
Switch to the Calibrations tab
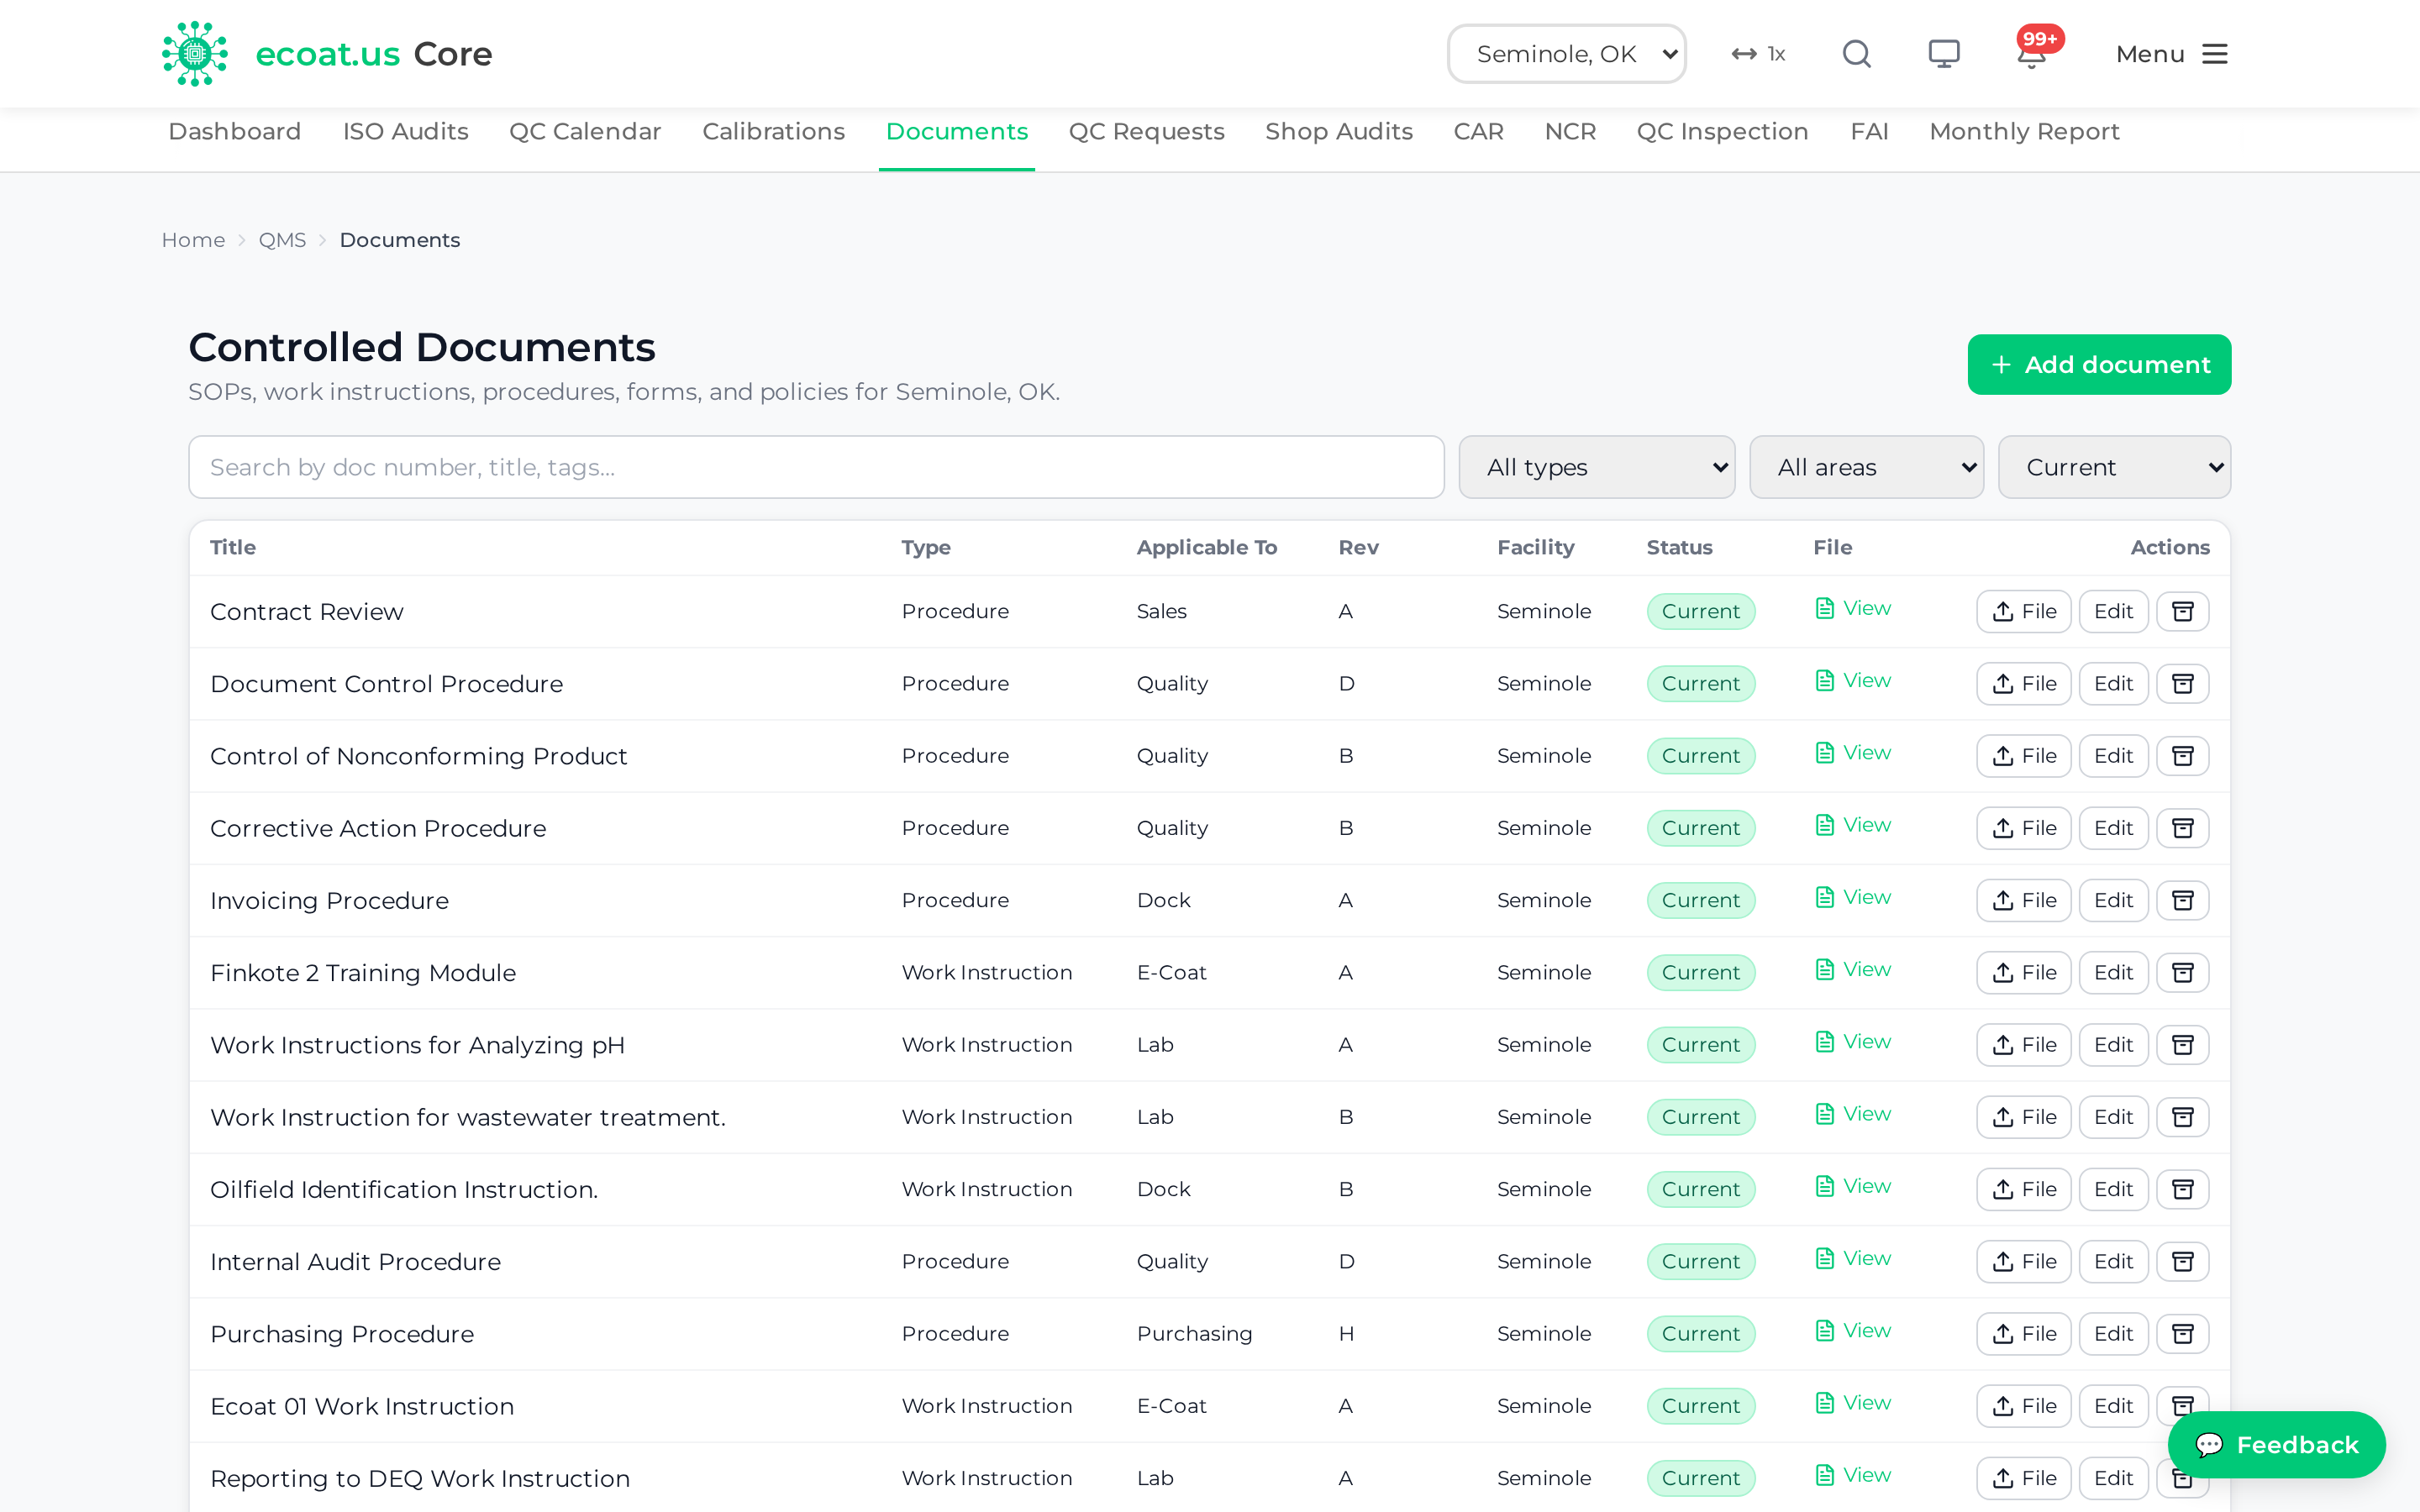(773, 132)
